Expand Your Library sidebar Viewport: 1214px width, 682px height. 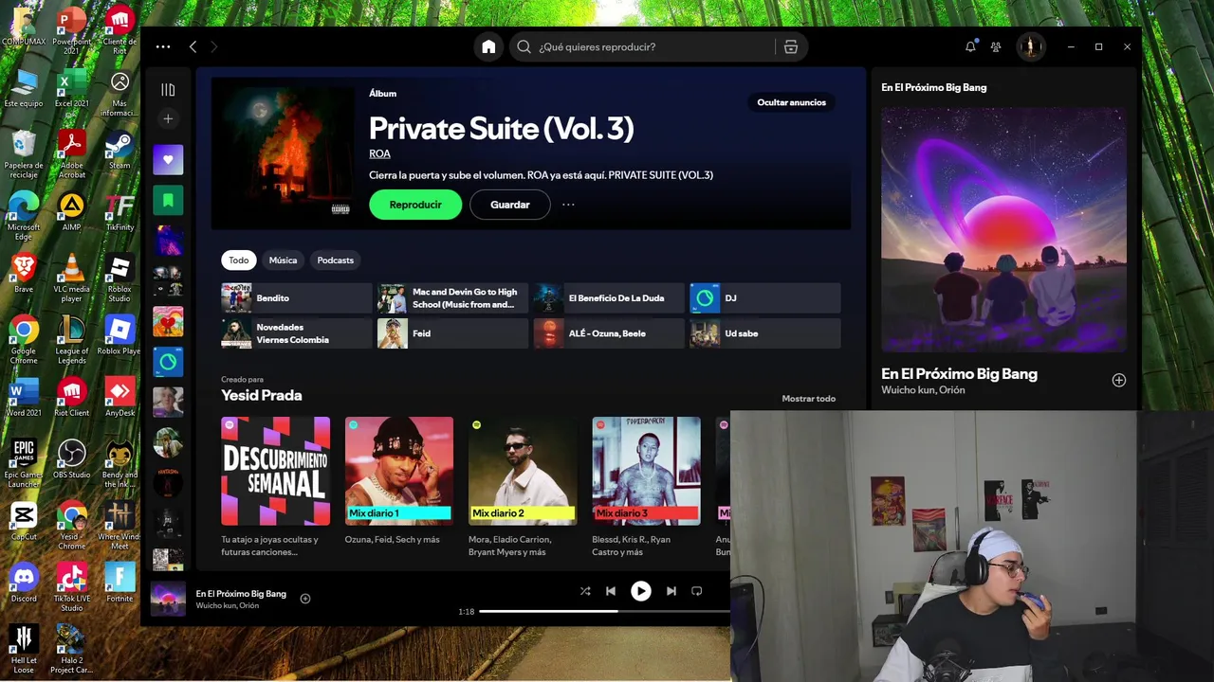pos(168,90)
